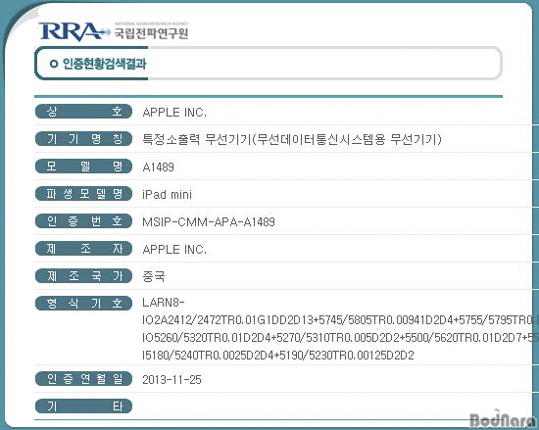Select the 인증연월일 label pill
The image size is (539, 430).
click(83, 379)
